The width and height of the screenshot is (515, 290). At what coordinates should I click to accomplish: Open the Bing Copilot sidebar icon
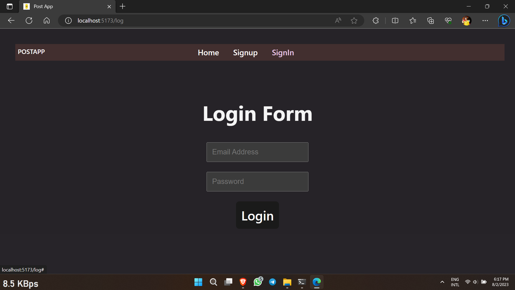pos(504,20)
